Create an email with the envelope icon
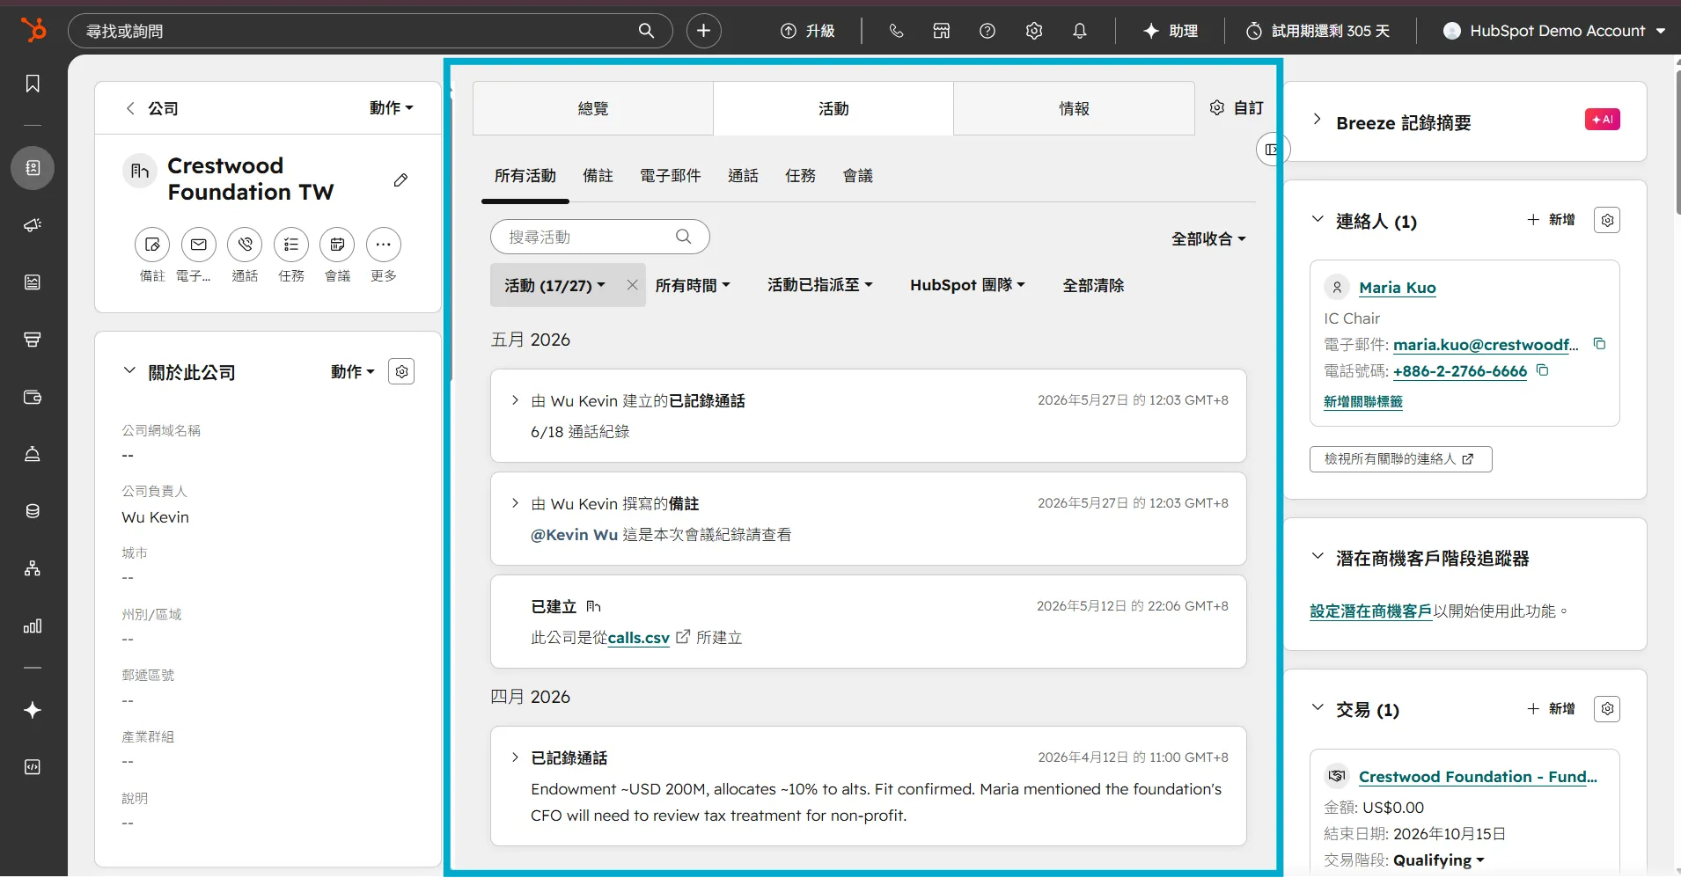The height and width of the screenshot is (878, 1681). 199,245
